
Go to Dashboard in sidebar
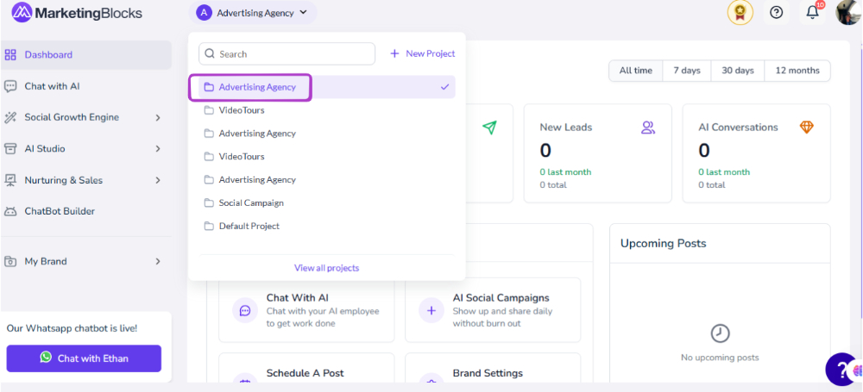click(x=86, y=55)
